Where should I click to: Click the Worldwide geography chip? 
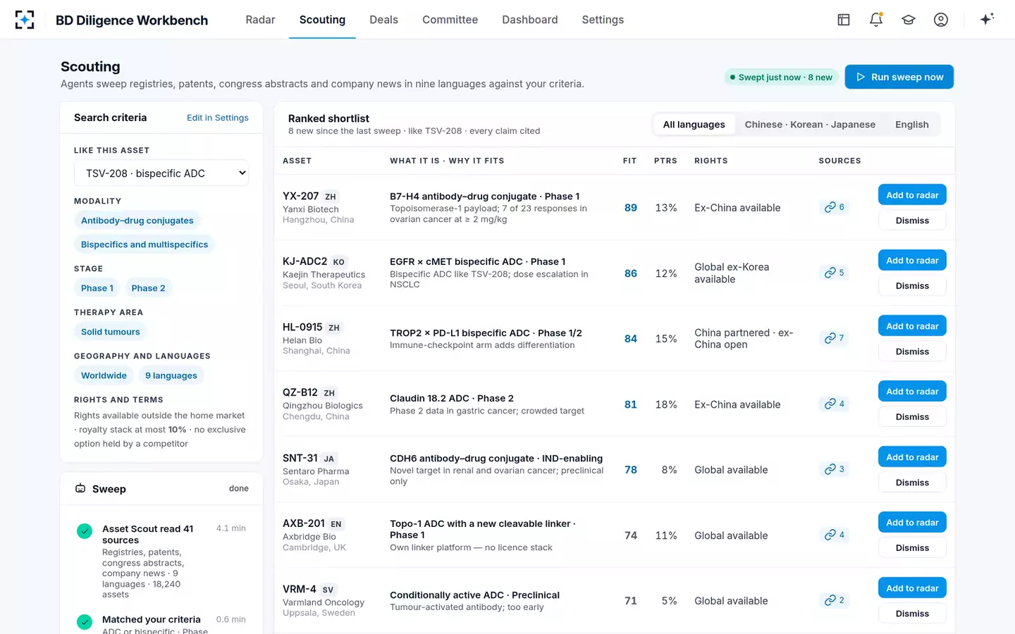(x=104, y=375)
